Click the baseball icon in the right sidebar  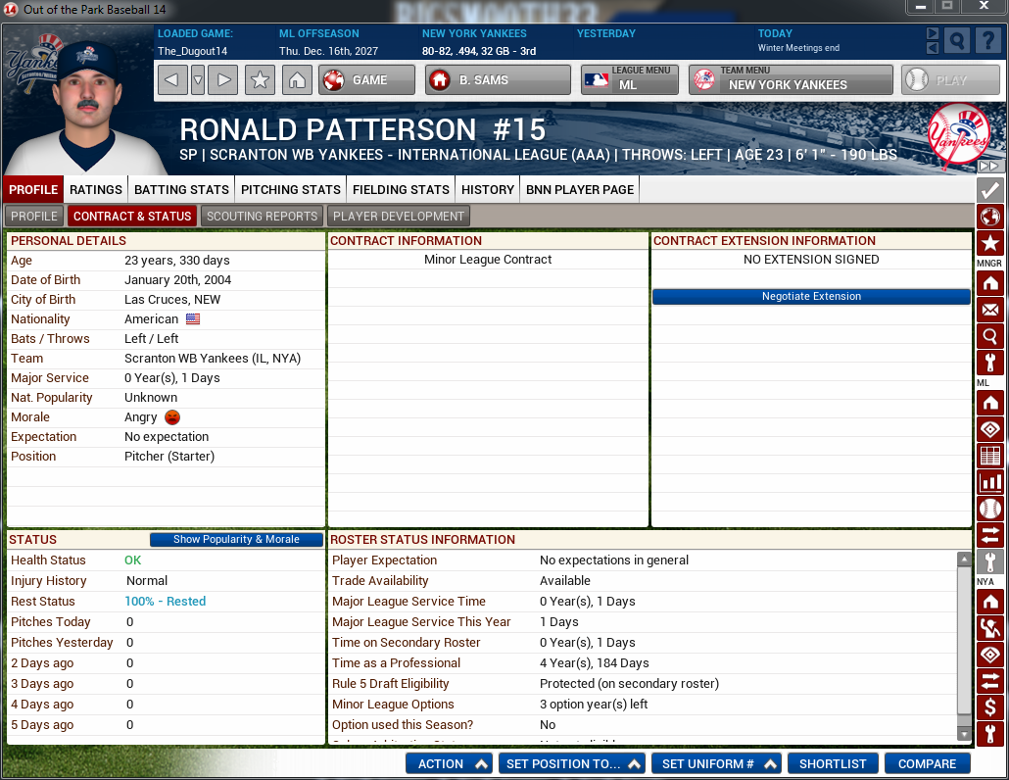coord(990,509)
